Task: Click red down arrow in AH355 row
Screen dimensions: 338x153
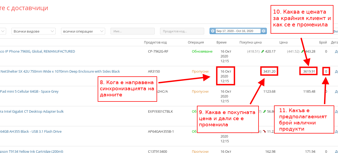Action: 264,131
